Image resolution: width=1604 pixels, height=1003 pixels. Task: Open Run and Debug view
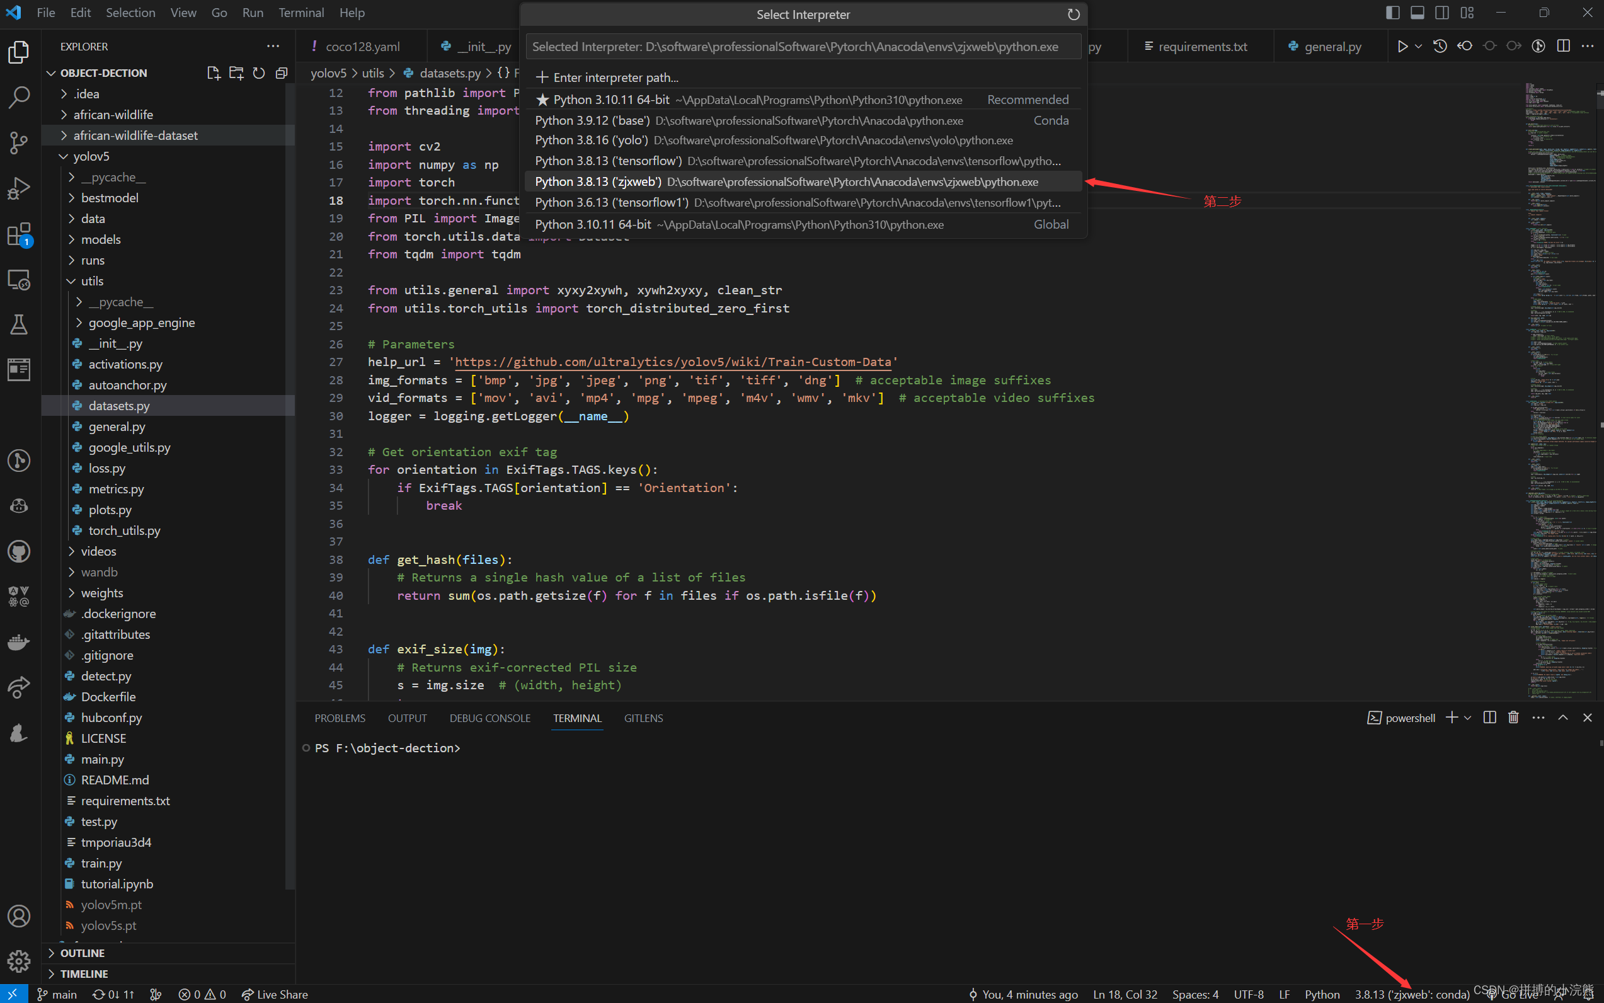point(18,188)
